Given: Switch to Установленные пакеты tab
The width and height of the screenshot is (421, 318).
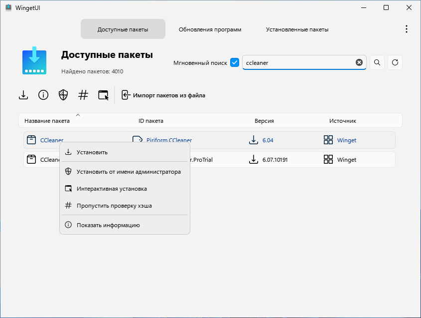Looking at the screenshot, I should point(297,29).
